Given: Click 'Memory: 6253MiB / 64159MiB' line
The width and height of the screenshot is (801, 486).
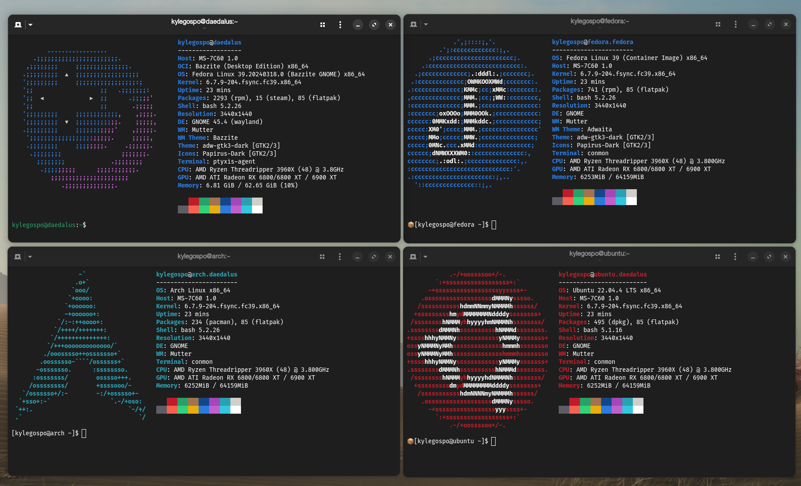Looking at the screenshot, I should click(x=598, y=177).
